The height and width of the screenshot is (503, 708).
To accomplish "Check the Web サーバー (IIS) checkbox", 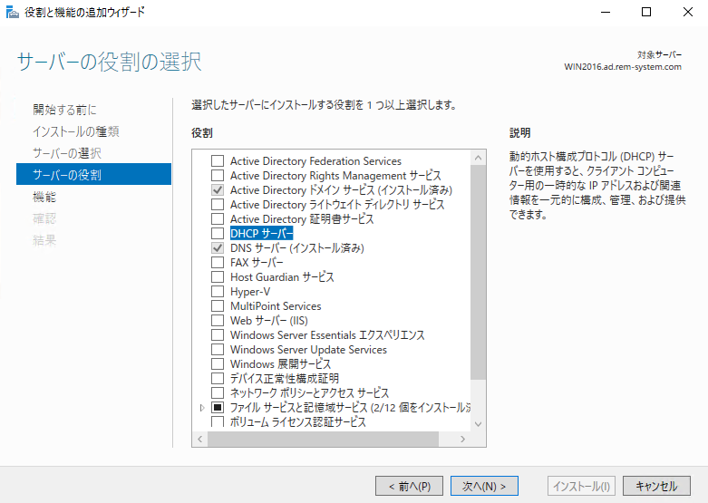I will click(218, 320).
